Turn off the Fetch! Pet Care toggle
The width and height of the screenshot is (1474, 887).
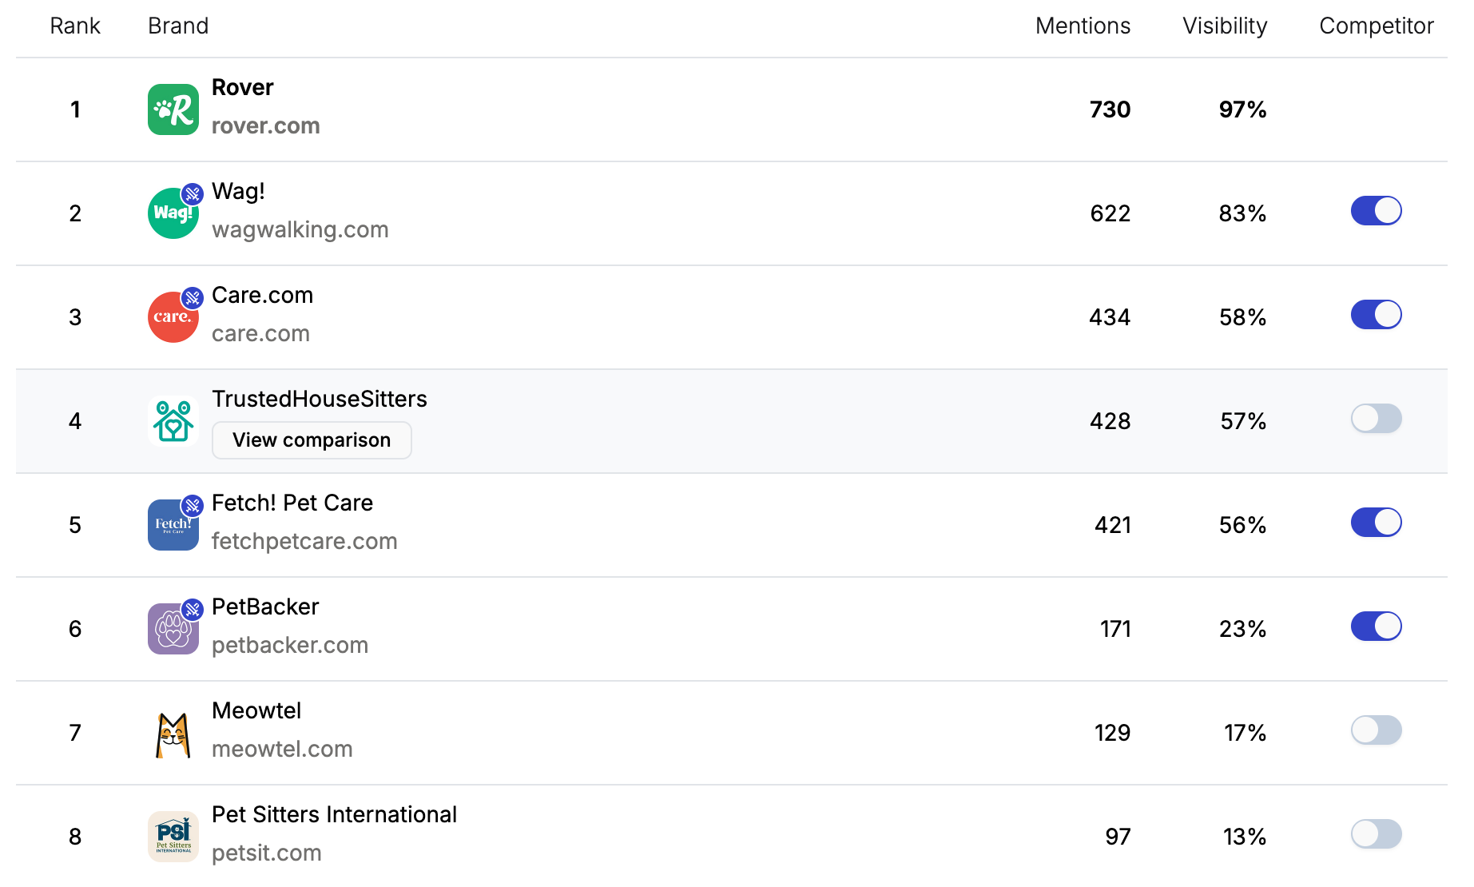click(1376, 522)
